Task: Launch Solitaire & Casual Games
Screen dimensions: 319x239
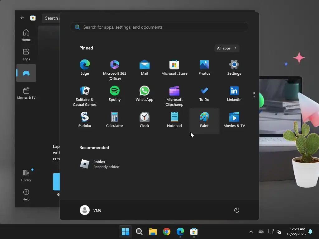Action: [x=85, y=96]
